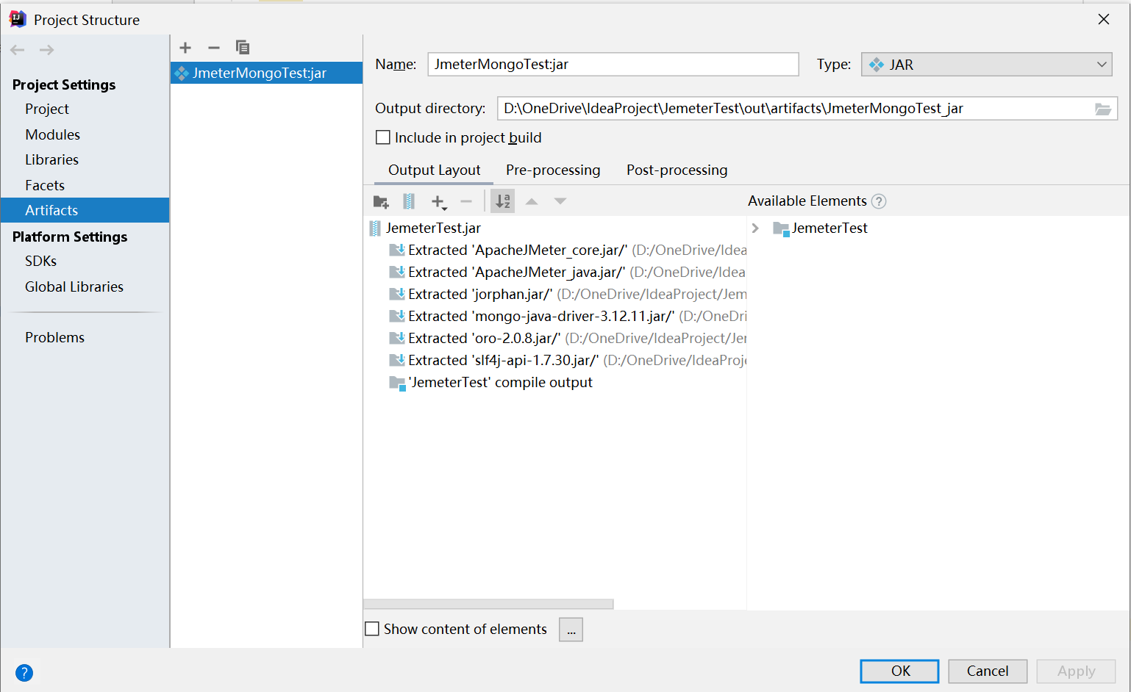Click the Apply button
Viewport: 1131px width, 692px height.
tap(1076, 671)
